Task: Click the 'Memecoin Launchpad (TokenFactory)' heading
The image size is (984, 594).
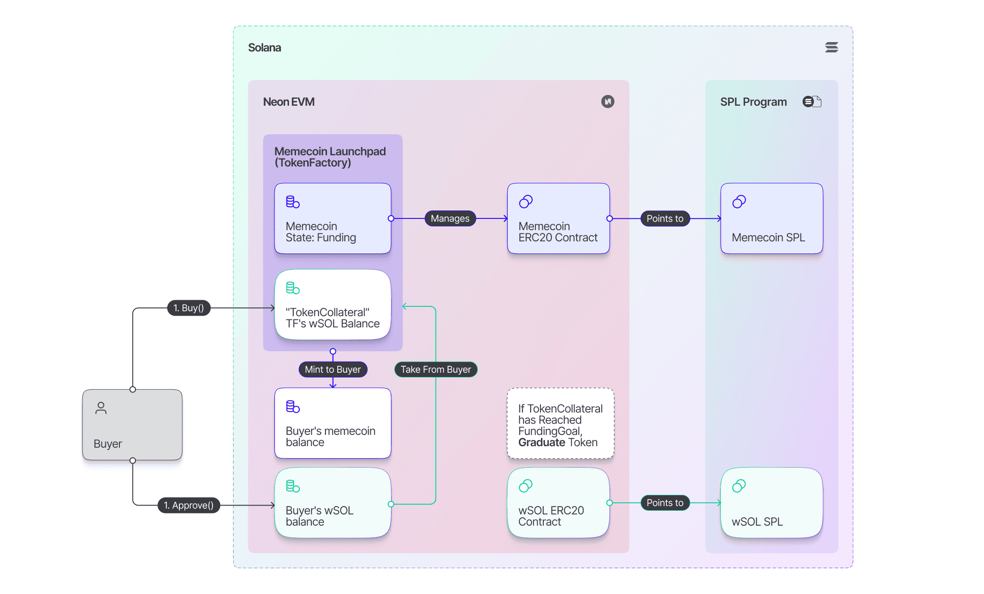Action: click(330, 157)
